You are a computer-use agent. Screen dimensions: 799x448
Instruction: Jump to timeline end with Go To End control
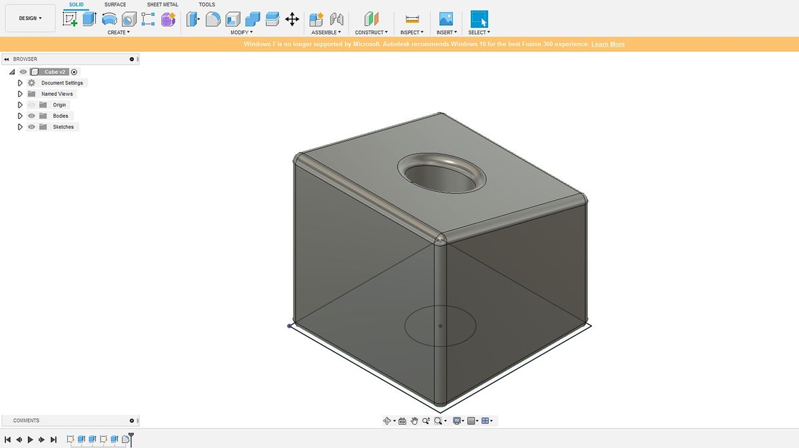(x=53, y=439)
